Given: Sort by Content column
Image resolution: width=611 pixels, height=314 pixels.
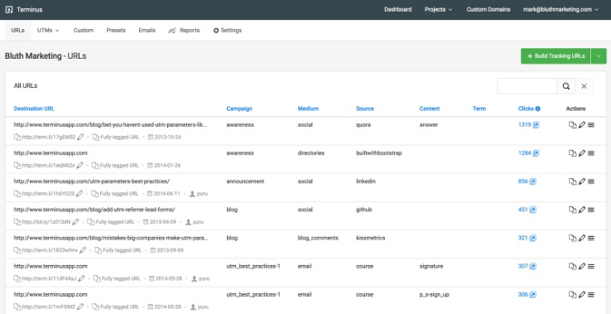Looking at the screenshot, I should coord(430,109).
